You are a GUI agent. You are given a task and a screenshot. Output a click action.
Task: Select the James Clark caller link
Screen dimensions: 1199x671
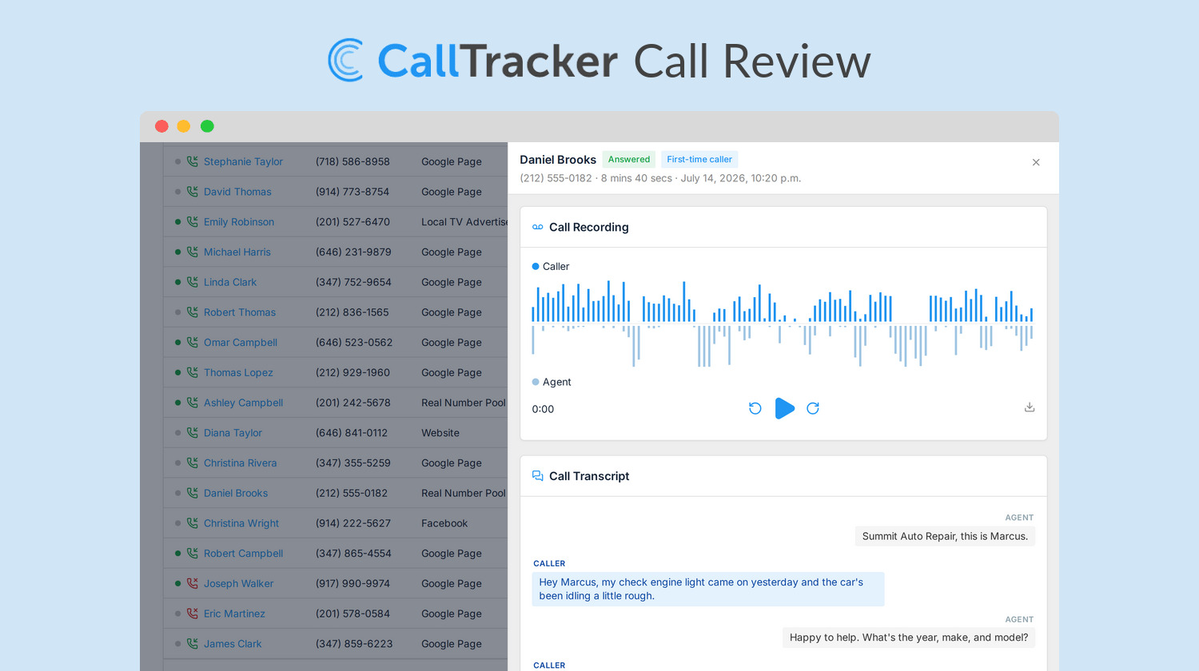(x=233, y=644)
